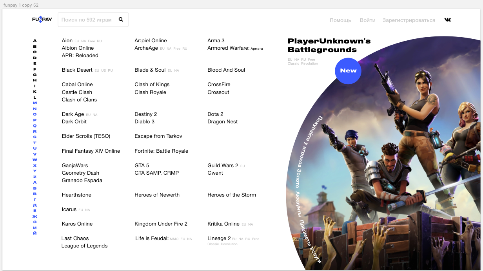This screenshot has width=483, height=271.
Task: Click Войти to log in
Action: click(367, 20)
